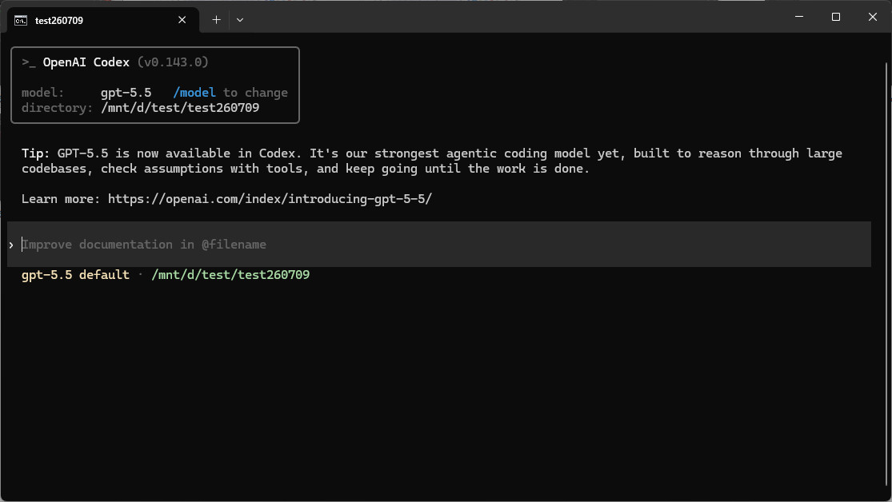Expand the new tab profile dropdown chevron
The image size is (892, 502).
coord(240,20)
